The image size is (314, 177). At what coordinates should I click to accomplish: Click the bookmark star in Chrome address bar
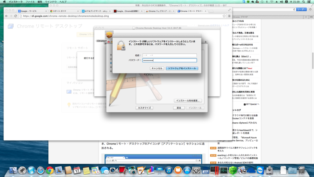(x=224, y=16)
